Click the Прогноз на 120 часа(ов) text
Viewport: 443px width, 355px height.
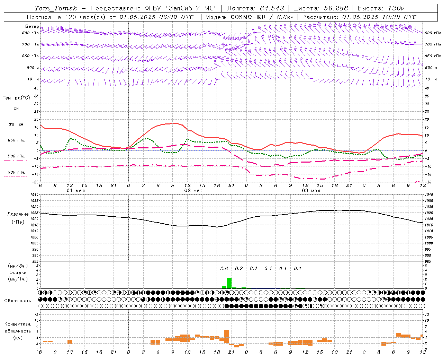pos(66,17)
